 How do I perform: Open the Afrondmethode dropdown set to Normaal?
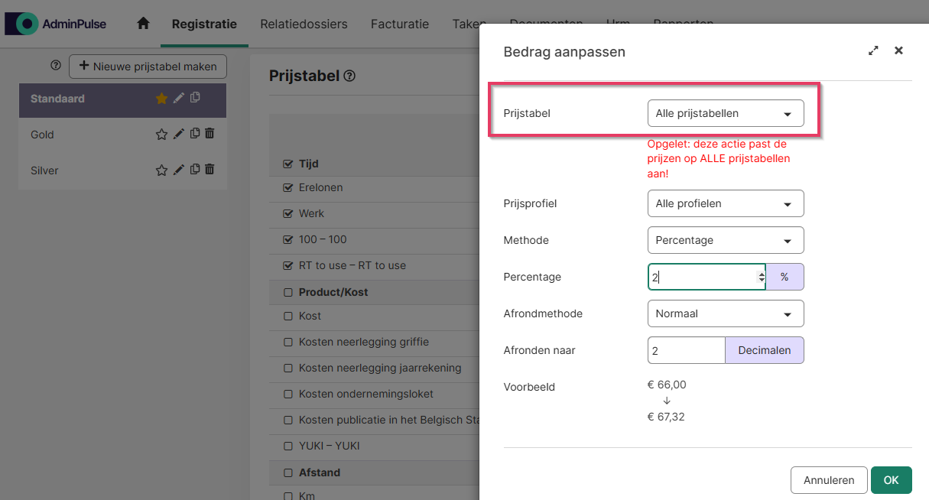point(725,313)
